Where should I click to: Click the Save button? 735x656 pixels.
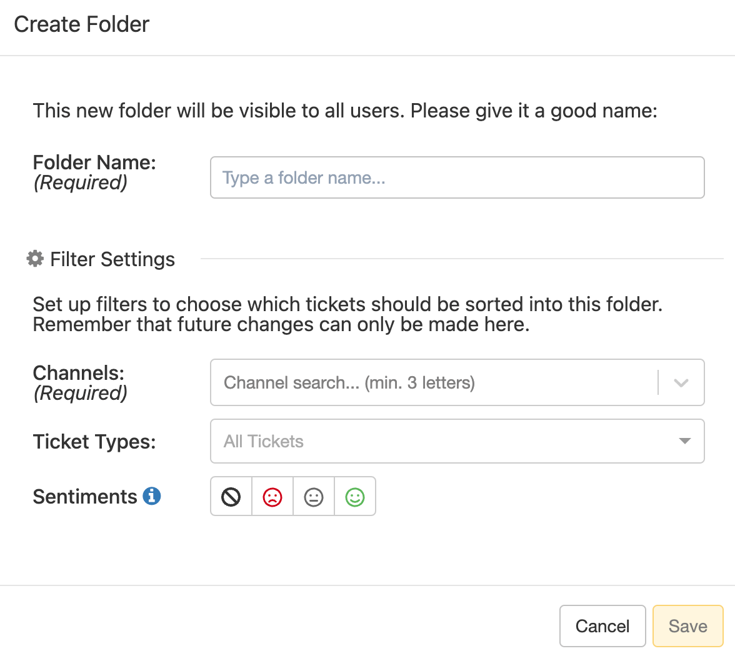coord(687,626)
